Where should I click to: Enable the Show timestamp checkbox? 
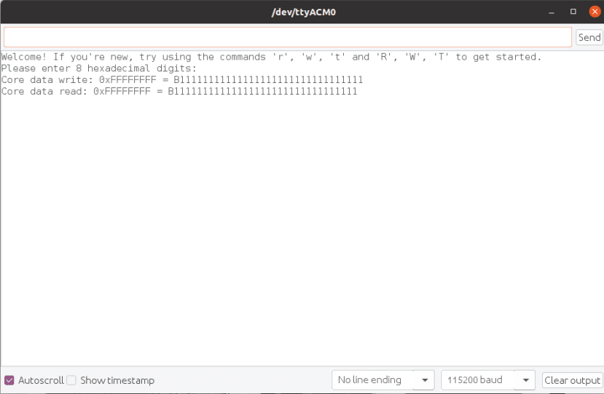pos(71,380)
